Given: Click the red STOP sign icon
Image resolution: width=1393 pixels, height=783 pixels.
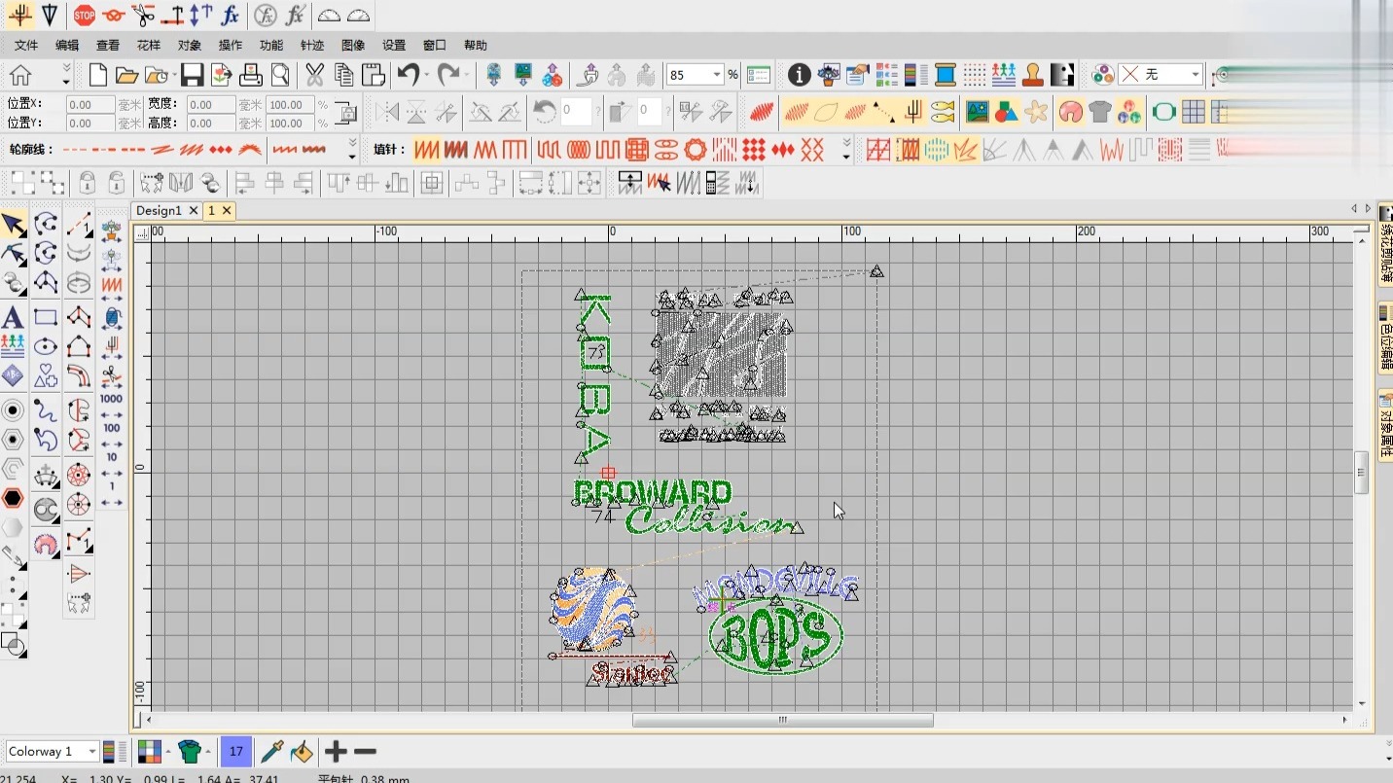Looking at the screenshot, I should [85, 15].
